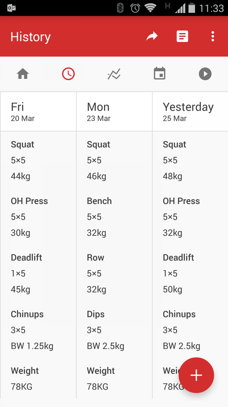228x407 pixels.
Task: Tap the share arrow icon
Action: coord(152,36)
